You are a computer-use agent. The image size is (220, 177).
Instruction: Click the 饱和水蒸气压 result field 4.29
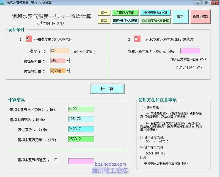(81, 109)
